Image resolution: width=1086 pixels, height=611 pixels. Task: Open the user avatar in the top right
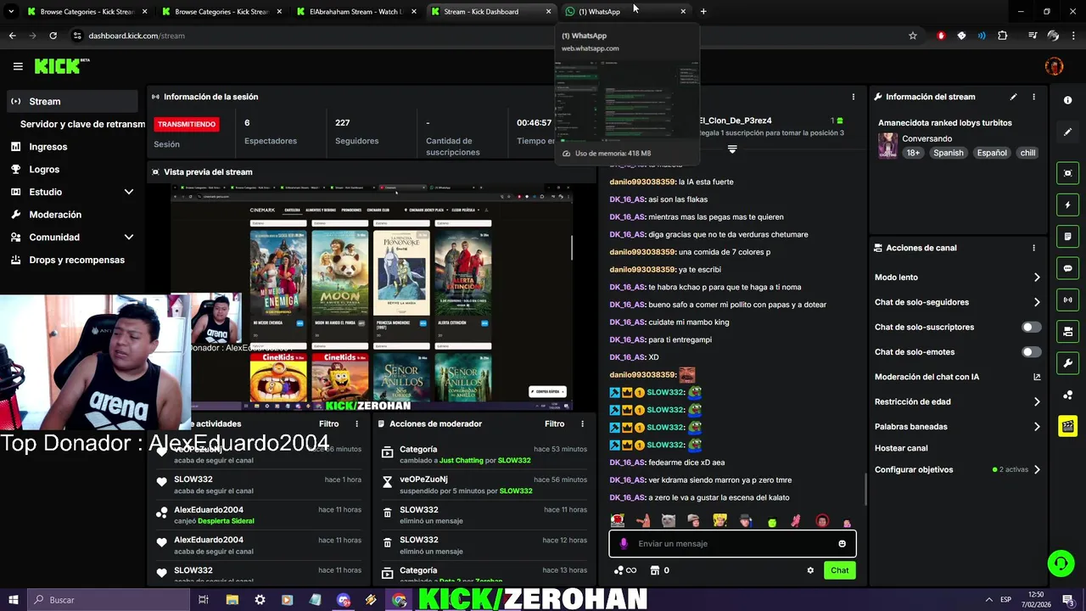[x=1054, y=66]
